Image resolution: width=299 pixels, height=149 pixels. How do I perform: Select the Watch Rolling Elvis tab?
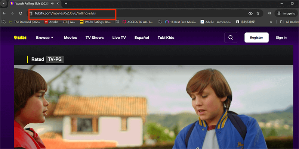(34, 3)
